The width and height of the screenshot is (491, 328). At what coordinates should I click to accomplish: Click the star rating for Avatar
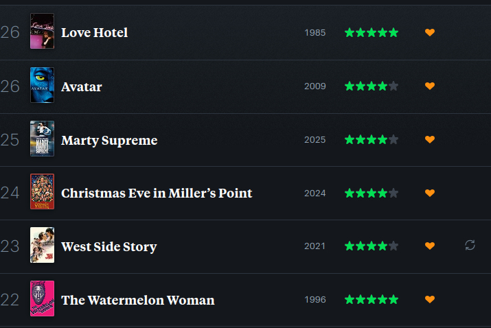tap(371, 86)
